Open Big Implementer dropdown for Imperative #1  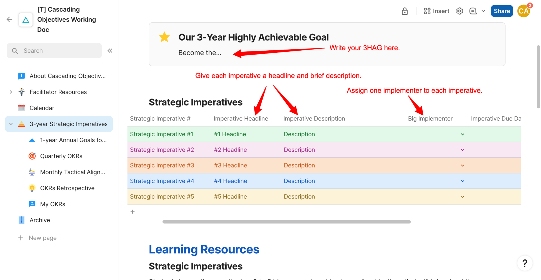462,134
